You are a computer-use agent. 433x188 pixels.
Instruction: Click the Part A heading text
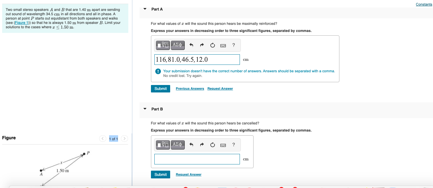pyautogui.click(x=157, y=9)
